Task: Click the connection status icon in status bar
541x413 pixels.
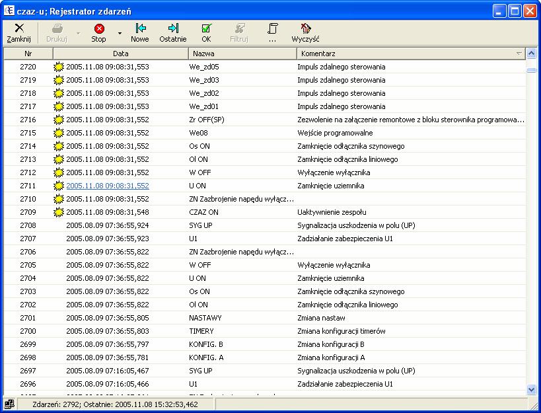Action: (10, 404)
